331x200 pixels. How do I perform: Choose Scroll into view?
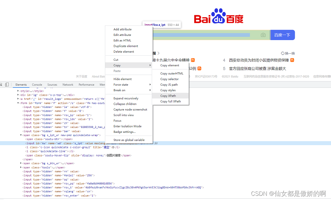129,115
